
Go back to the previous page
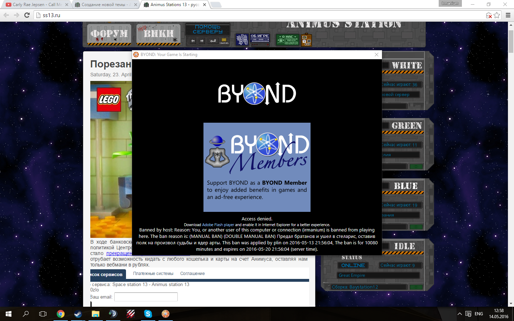(6, 15)
